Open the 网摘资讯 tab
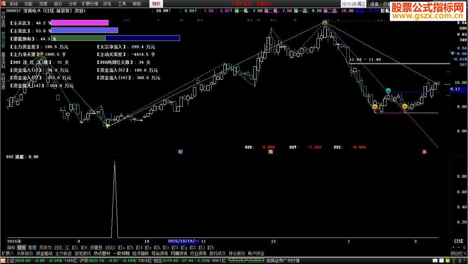 click(179, 253)
